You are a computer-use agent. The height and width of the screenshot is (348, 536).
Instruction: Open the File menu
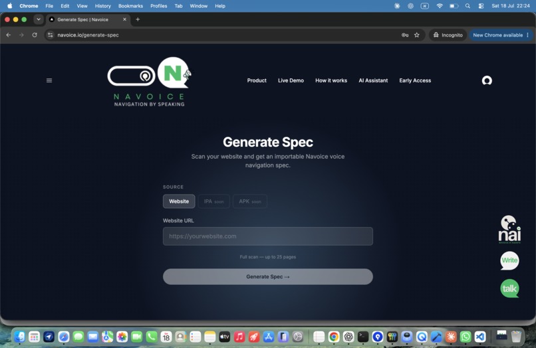pyautogui.click(x=49, y=6)
